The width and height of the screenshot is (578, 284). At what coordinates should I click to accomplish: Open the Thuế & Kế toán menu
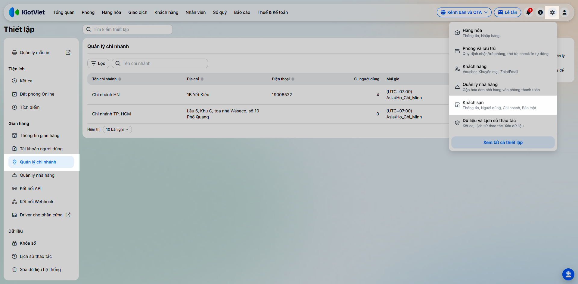pyautogui.click(x=273, y=12)
